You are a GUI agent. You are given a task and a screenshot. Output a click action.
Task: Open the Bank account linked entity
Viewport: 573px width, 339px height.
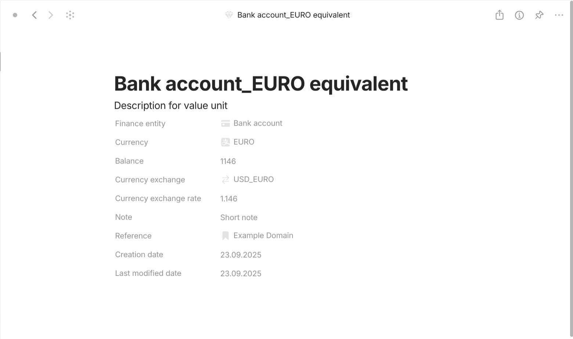[258, 123]
